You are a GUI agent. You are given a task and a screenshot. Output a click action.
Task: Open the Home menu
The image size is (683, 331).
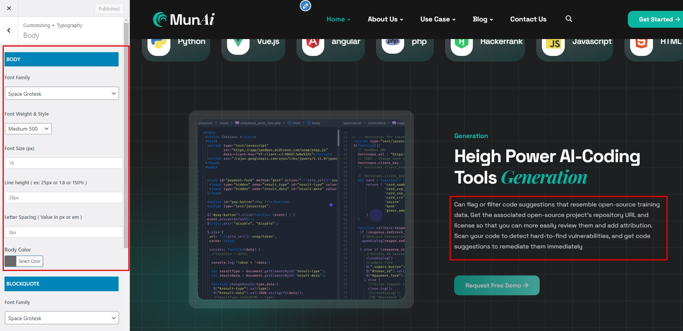338,19
